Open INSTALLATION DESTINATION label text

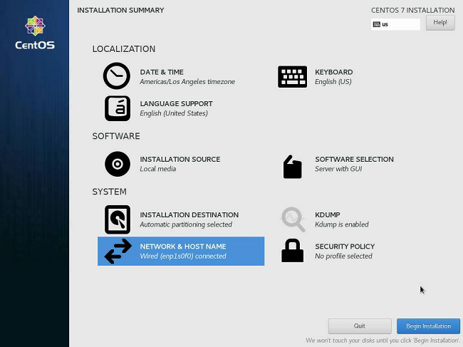pos(189,214)
